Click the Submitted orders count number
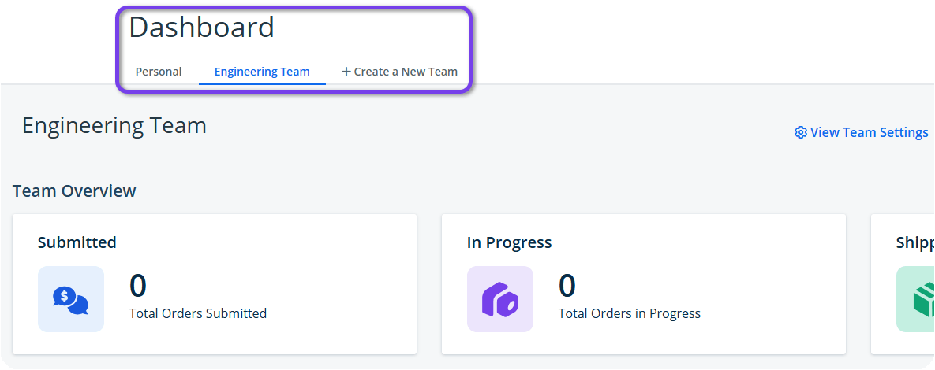 138,287
